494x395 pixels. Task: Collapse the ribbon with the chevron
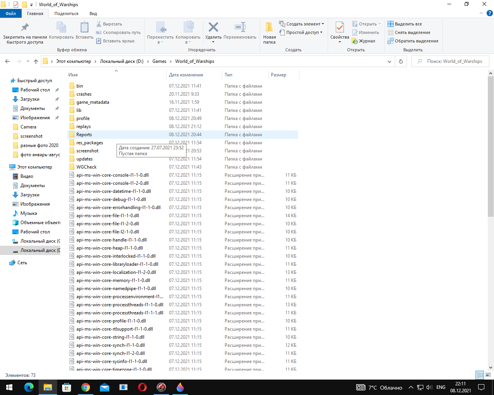point(481,13)
